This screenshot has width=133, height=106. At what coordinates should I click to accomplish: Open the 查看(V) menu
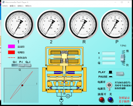click(13, 6)
